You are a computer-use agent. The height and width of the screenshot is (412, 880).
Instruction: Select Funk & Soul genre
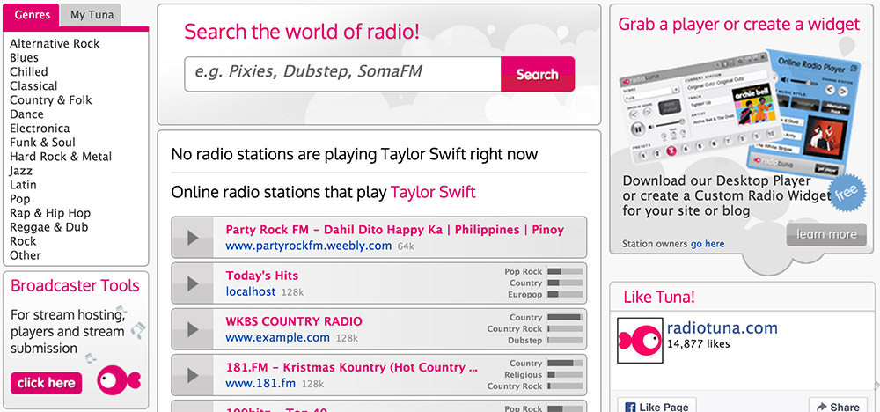coord(42,143)
